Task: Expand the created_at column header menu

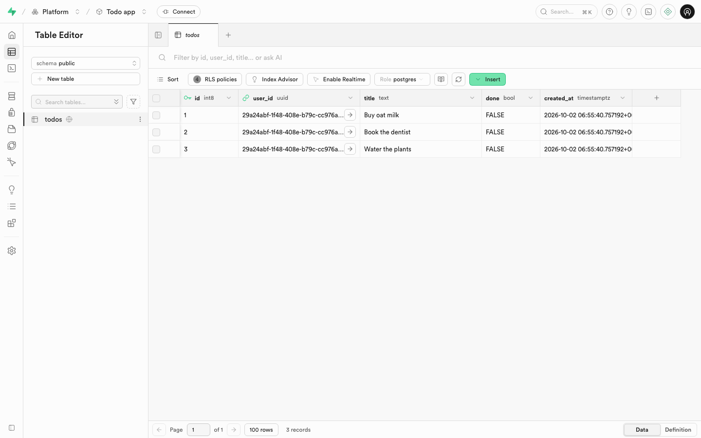Action: (x=623, y=98)
